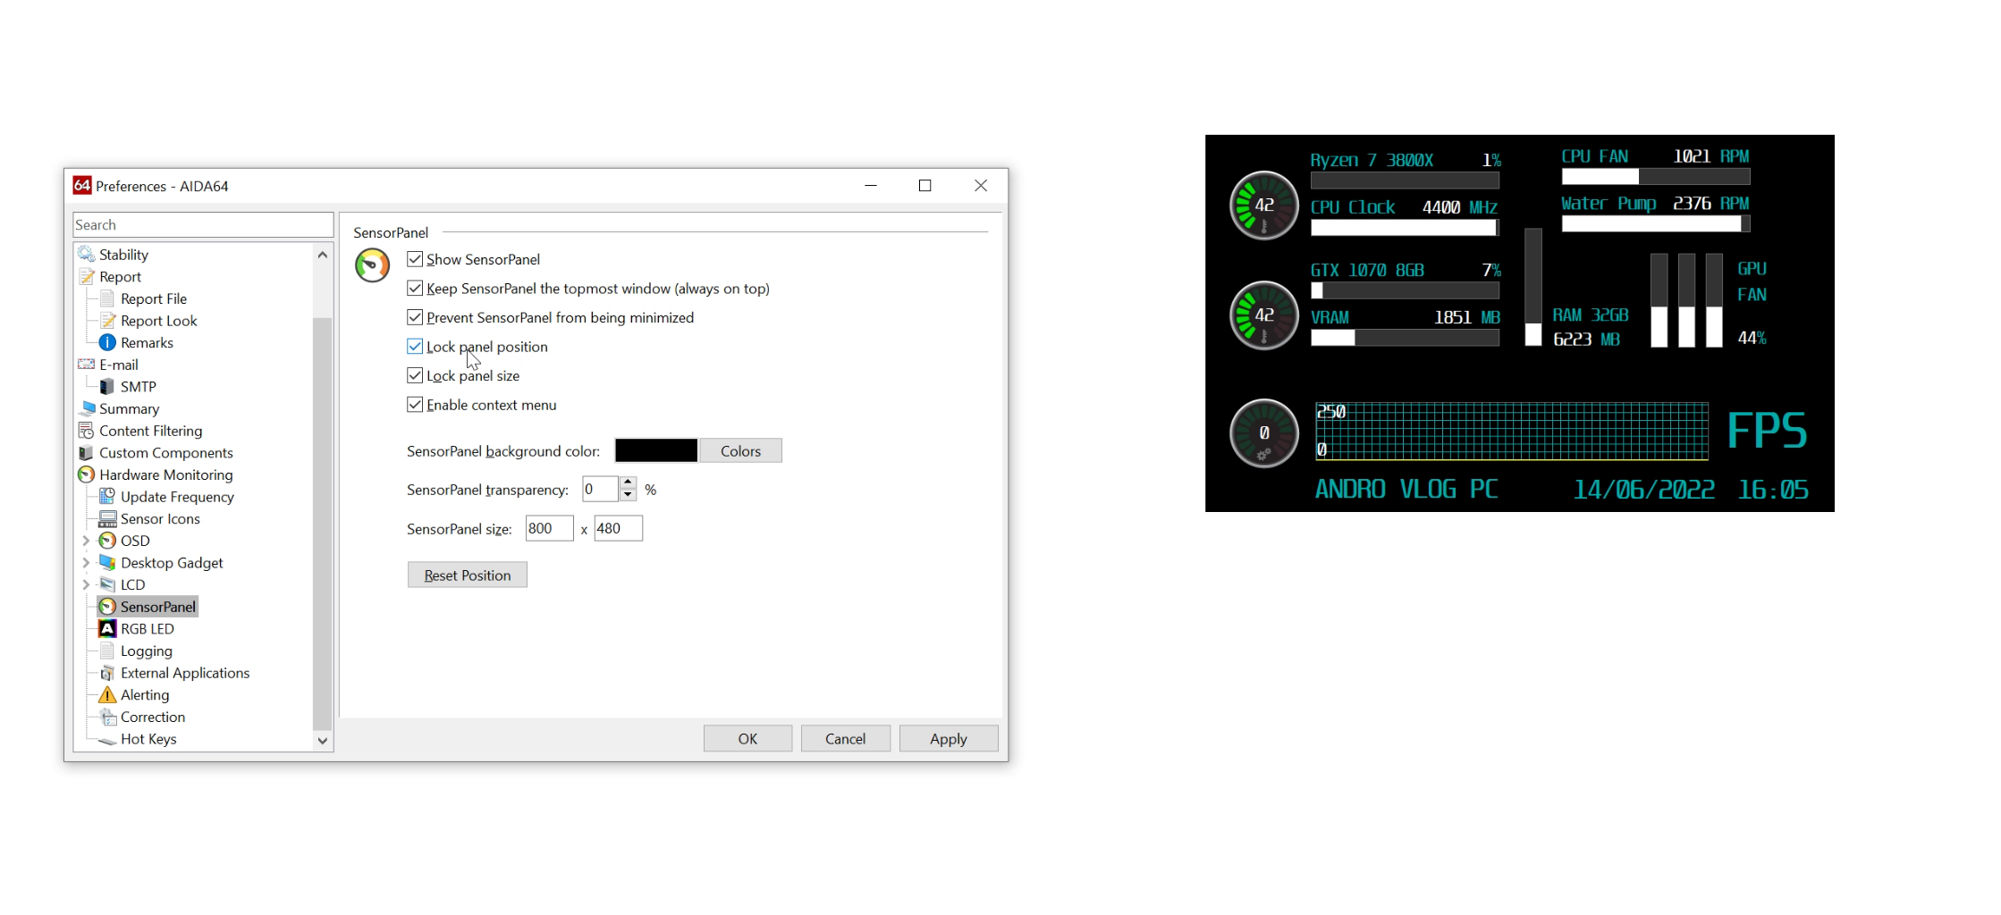The width and height of the screenshot is (2001, 915).
Task: Click the Correction icon
Action: [x=107, y=717]
